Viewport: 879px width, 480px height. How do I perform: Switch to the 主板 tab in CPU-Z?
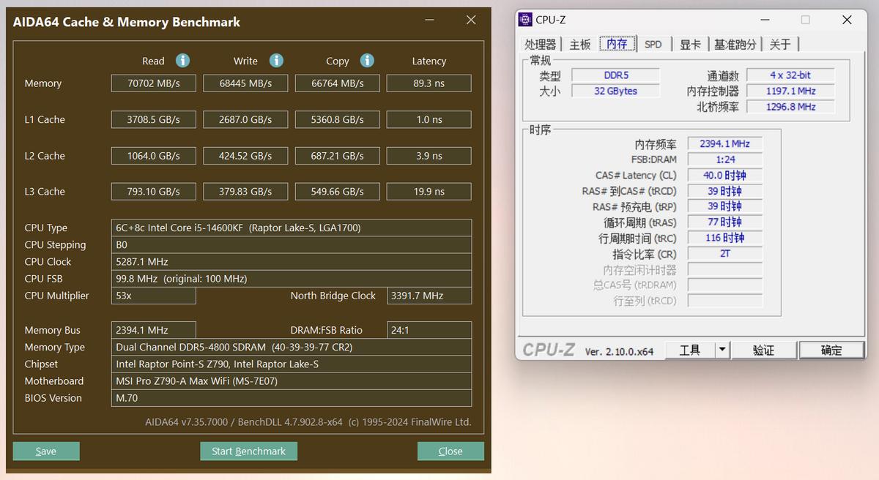click(x=580, y=44)
